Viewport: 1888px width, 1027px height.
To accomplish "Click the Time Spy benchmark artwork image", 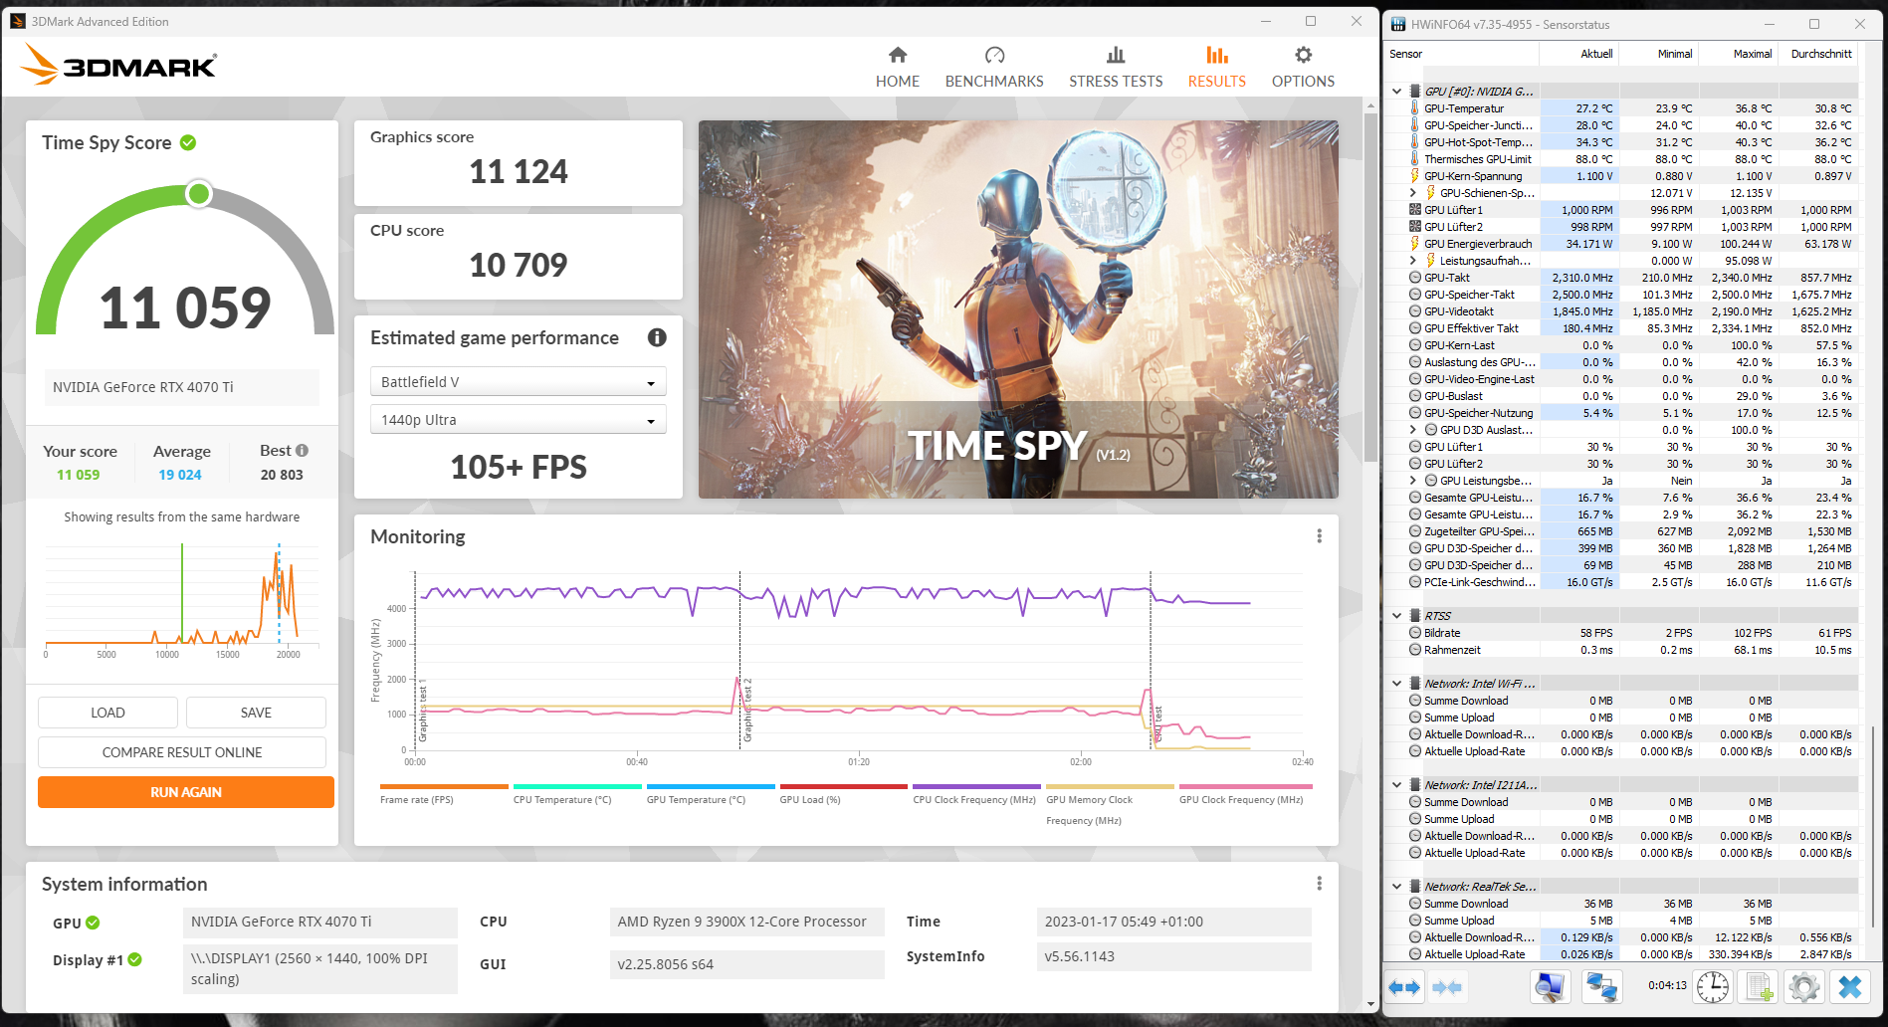I will [1018, 309].
